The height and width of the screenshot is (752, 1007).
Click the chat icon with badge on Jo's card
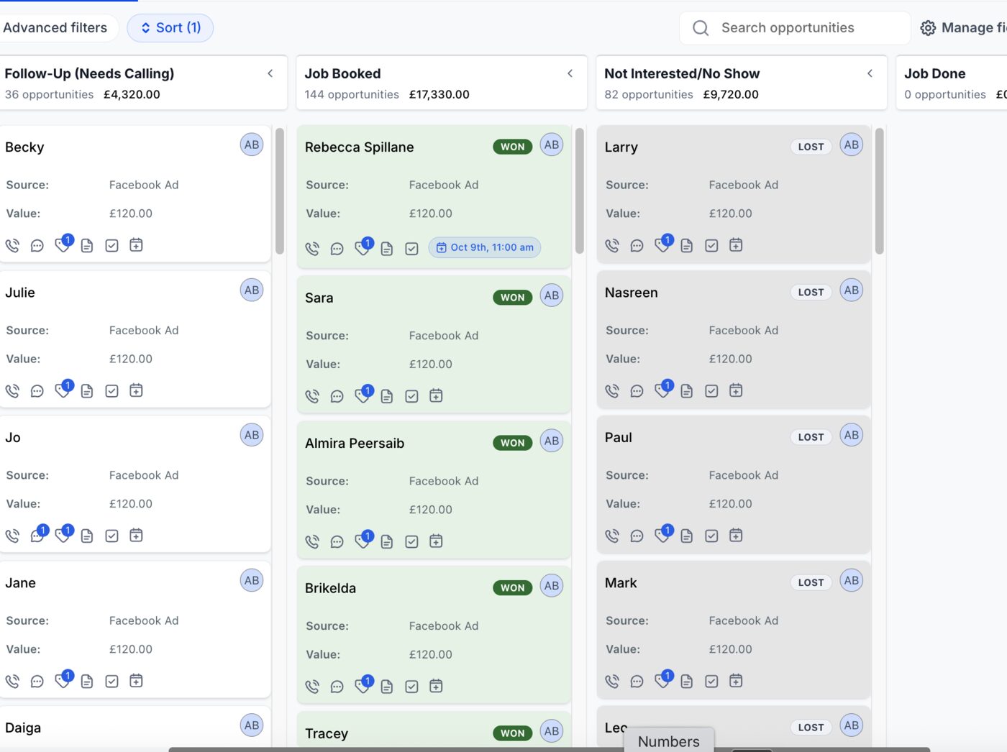tap(37, 536)
